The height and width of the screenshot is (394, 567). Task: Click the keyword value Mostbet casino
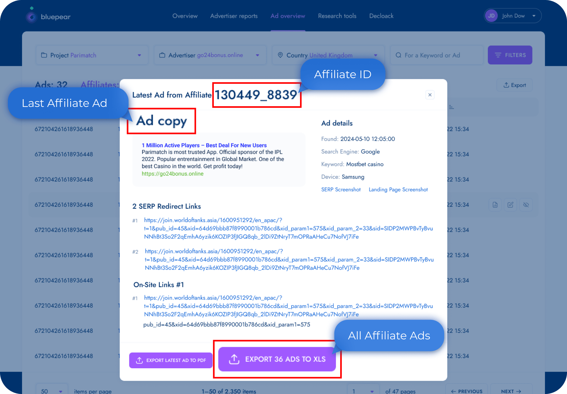click(x=365, y=164)
